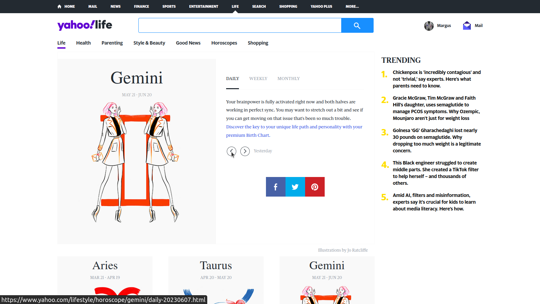The width and height of the screenshot is (540, 304).
Task: Switch to the MONTHLY horoscope tab
Action: click(x=289, y=79)
